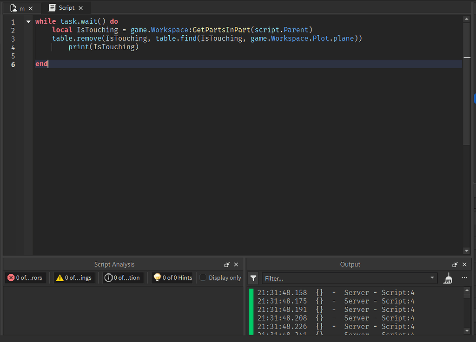Toggle the warnings filter in Script Analysis

pyautogui.click(x=74, y=277)
